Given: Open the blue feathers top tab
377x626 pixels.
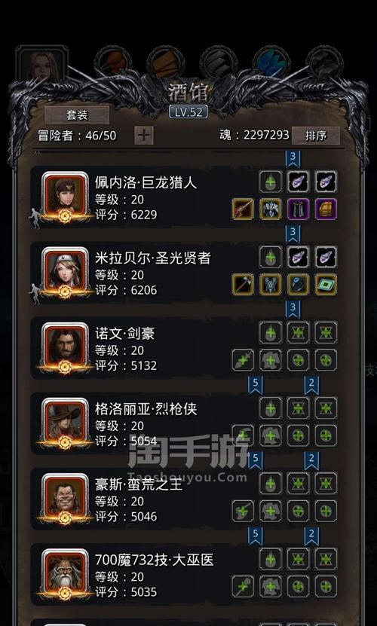Looking at the screenshot, I should coord(272,63).
